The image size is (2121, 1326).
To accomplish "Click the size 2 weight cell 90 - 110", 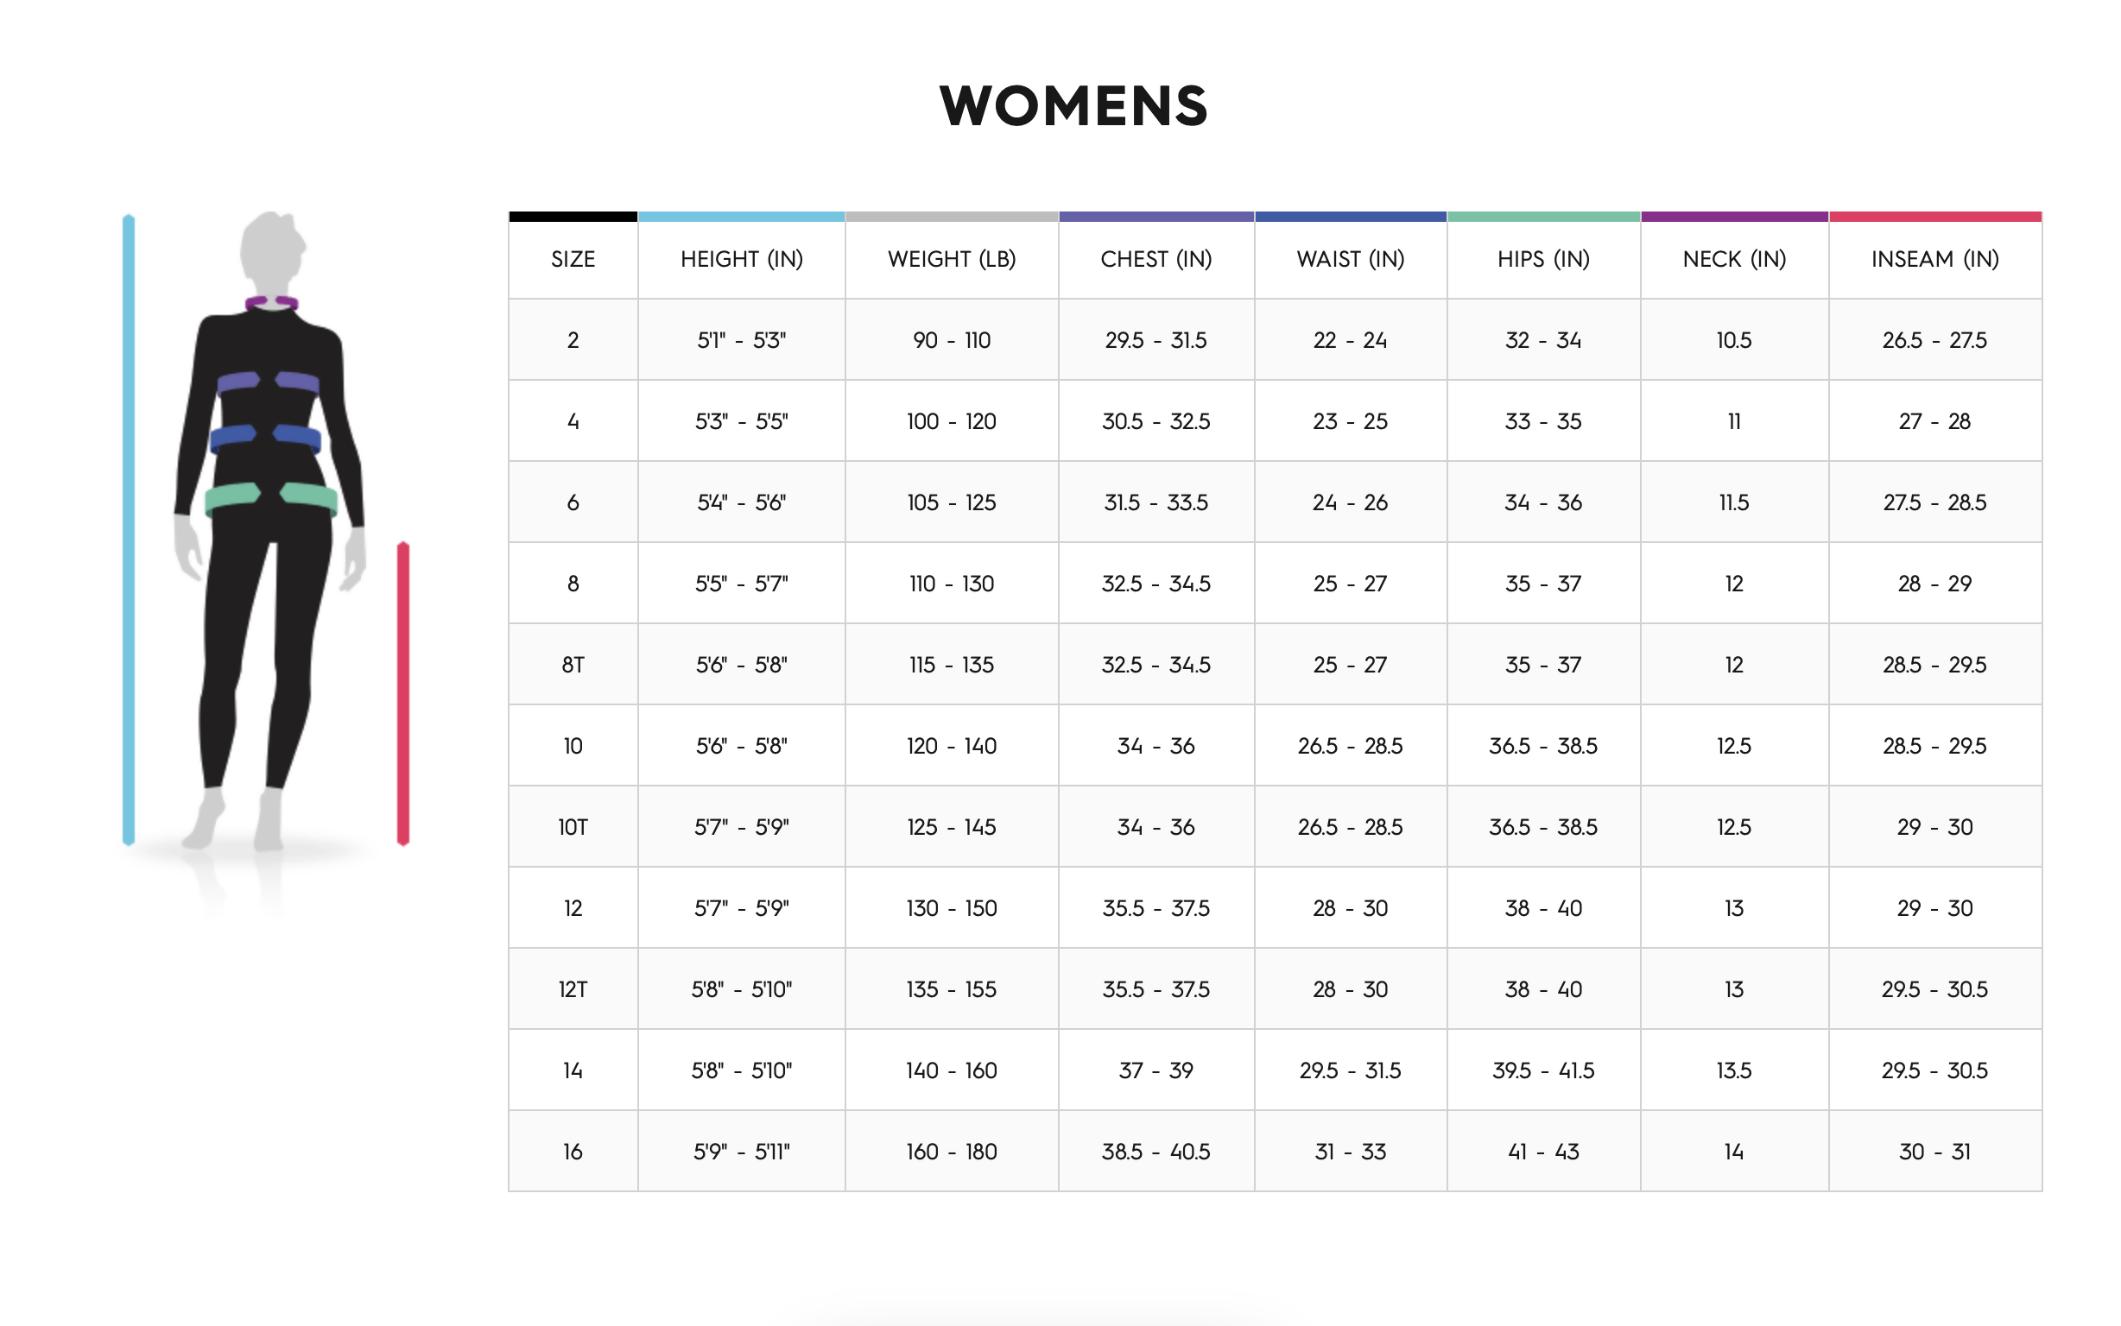I will pos(952,340).
